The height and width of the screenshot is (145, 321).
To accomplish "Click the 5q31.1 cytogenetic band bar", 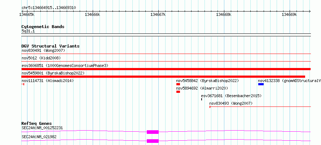I will [x=166, y=35].
